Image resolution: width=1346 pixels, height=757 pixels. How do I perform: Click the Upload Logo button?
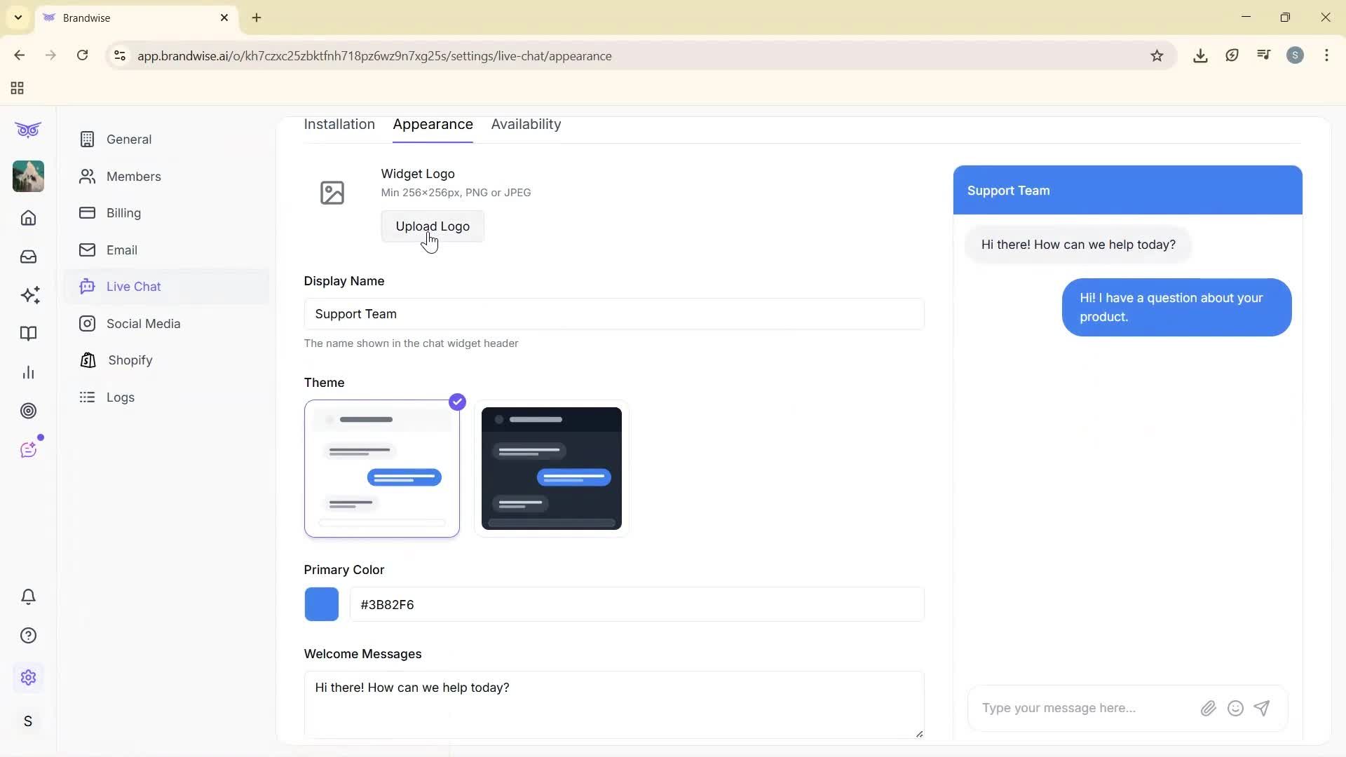[433, 226]
